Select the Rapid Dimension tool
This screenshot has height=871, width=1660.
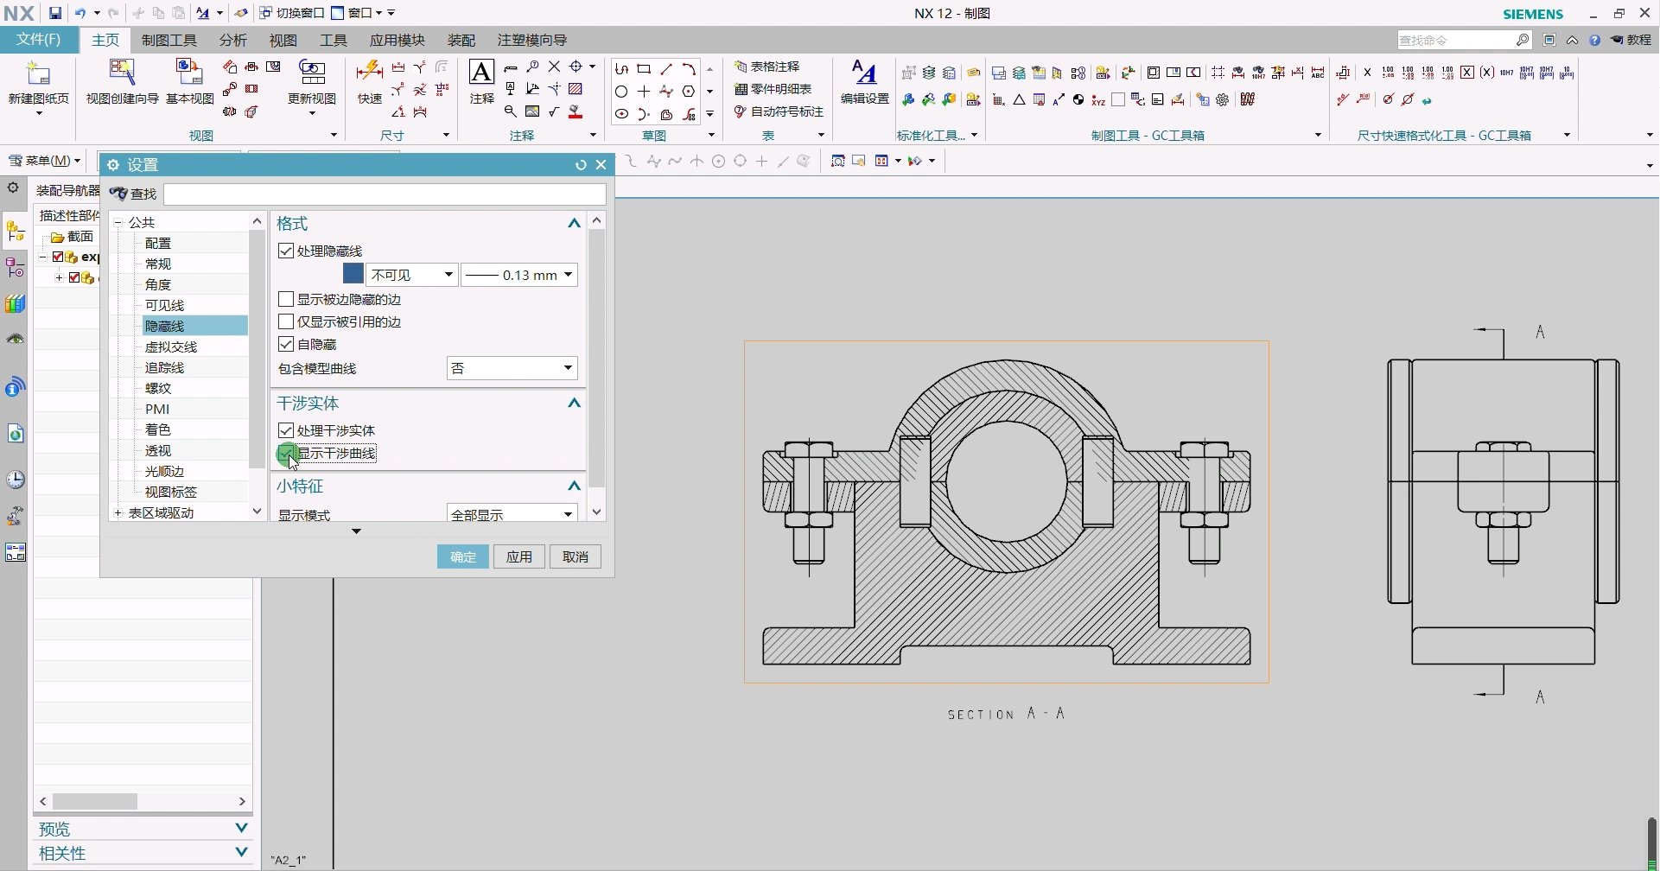point(369,73)
